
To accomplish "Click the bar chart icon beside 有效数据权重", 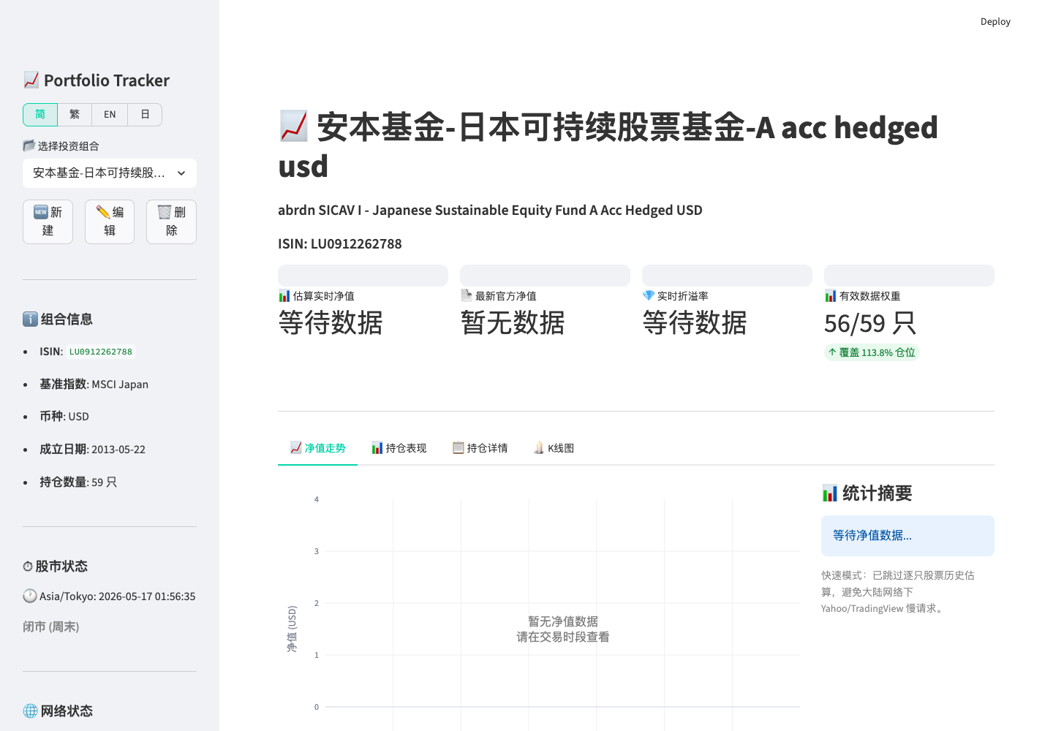I will (x=830, y=296).
